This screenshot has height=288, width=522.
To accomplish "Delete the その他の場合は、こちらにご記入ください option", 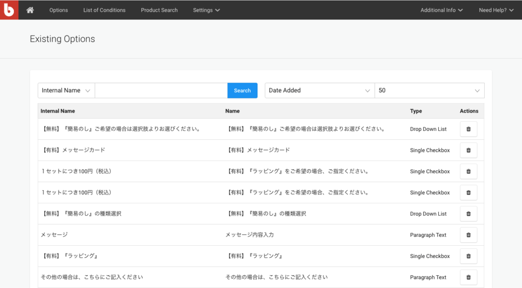I will pos(468,277).
